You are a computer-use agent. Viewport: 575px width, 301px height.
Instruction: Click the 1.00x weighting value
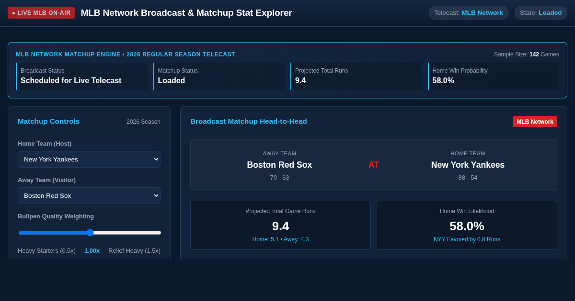tap(92, 250)
